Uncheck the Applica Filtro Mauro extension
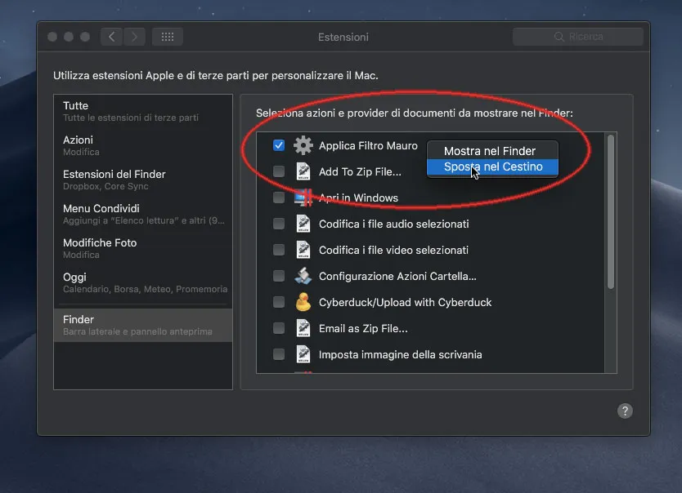 coord(279,144)
